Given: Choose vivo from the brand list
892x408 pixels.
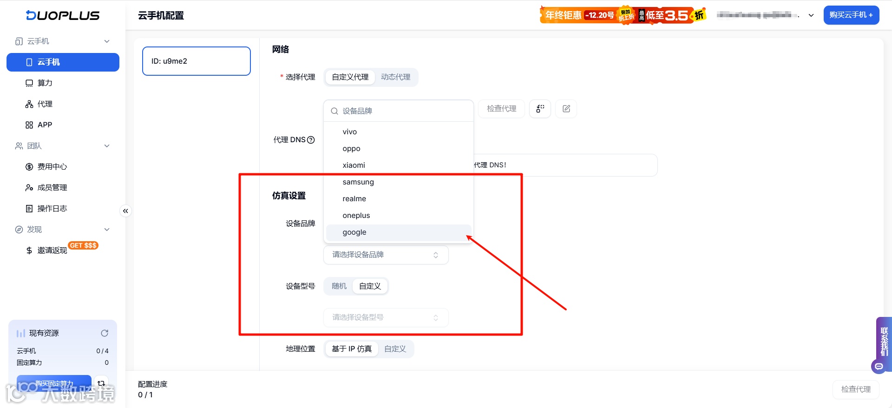Looking at the screenshot, I should point(399,132).
